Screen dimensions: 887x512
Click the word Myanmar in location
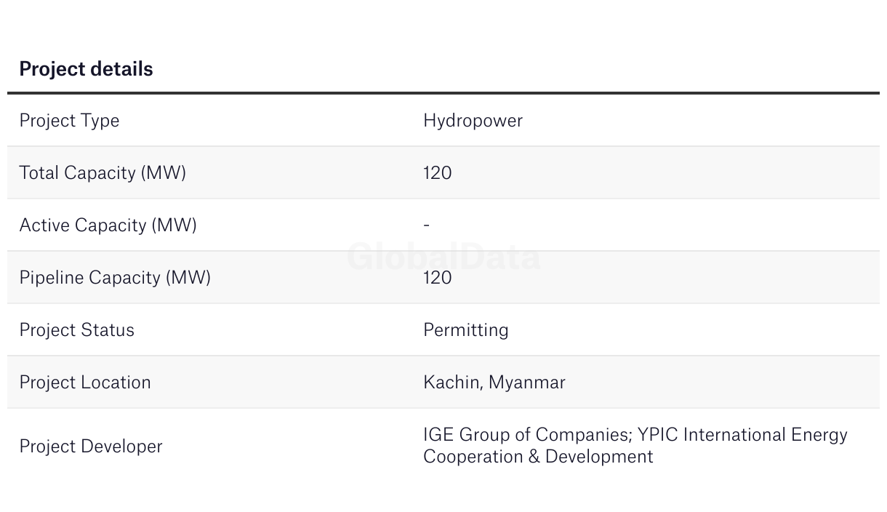(527, 383)
